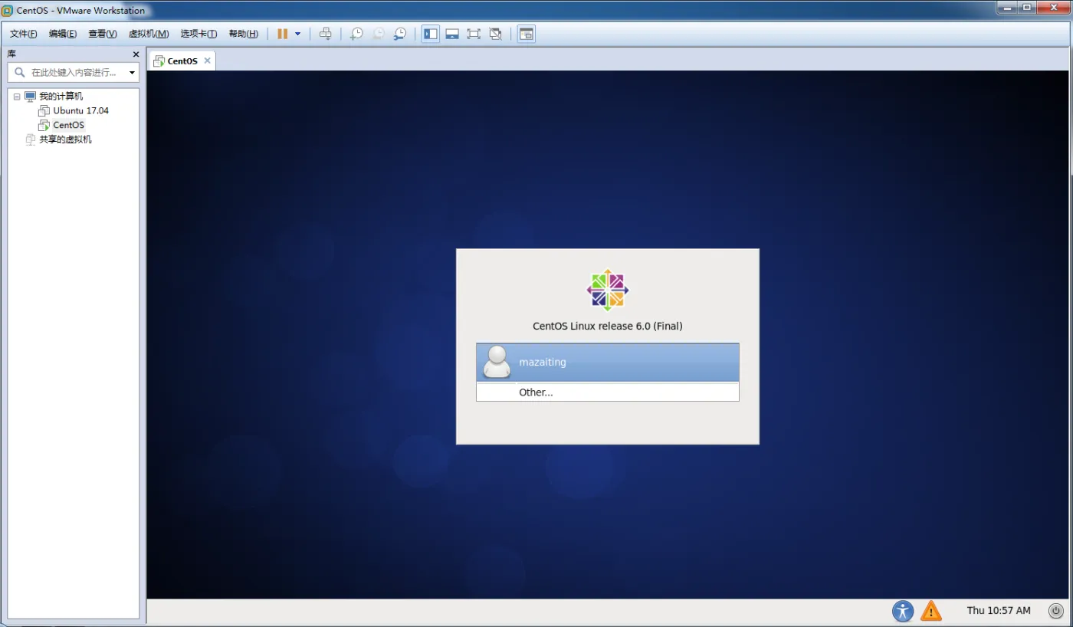Viewport: 1073px width, 627px height.
Task: Open the snapshot manager icon
Action: coord(400,34)
